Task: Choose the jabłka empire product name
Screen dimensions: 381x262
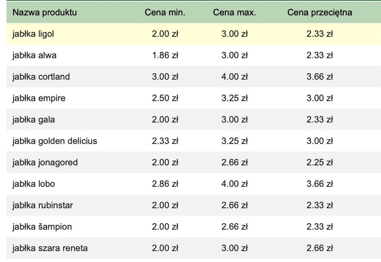Action: pos(39,98)
